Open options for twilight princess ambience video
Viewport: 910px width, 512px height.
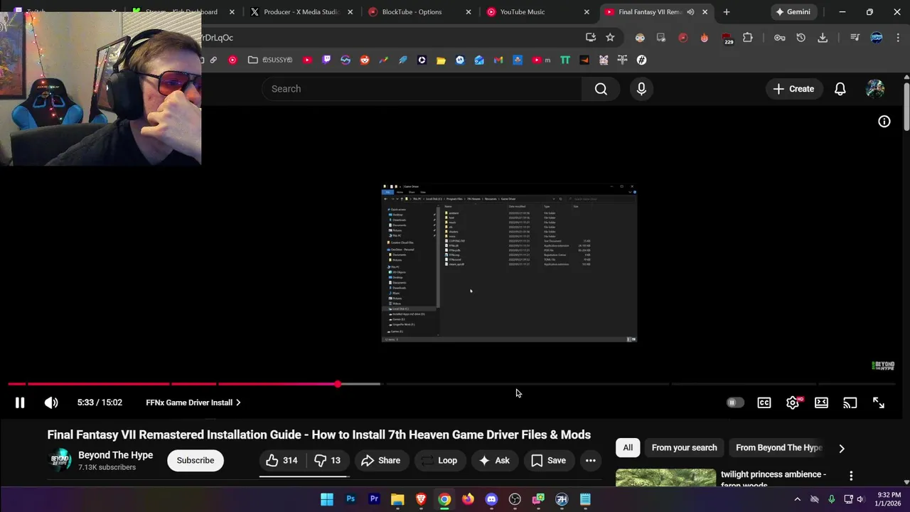851,475
